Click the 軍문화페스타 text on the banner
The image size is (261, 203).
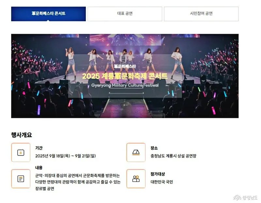pyautogui.click(x=125, y=66)
